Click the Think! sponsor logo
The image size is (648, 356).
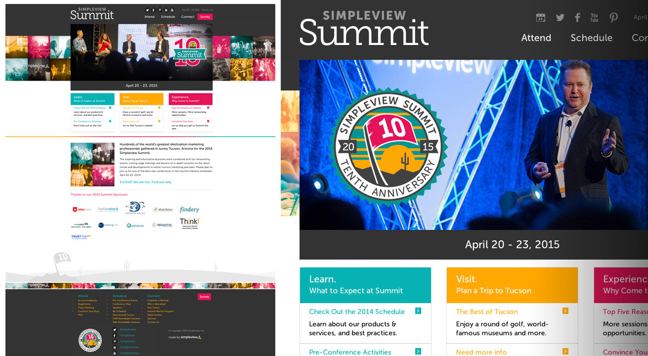pos(189,223)
